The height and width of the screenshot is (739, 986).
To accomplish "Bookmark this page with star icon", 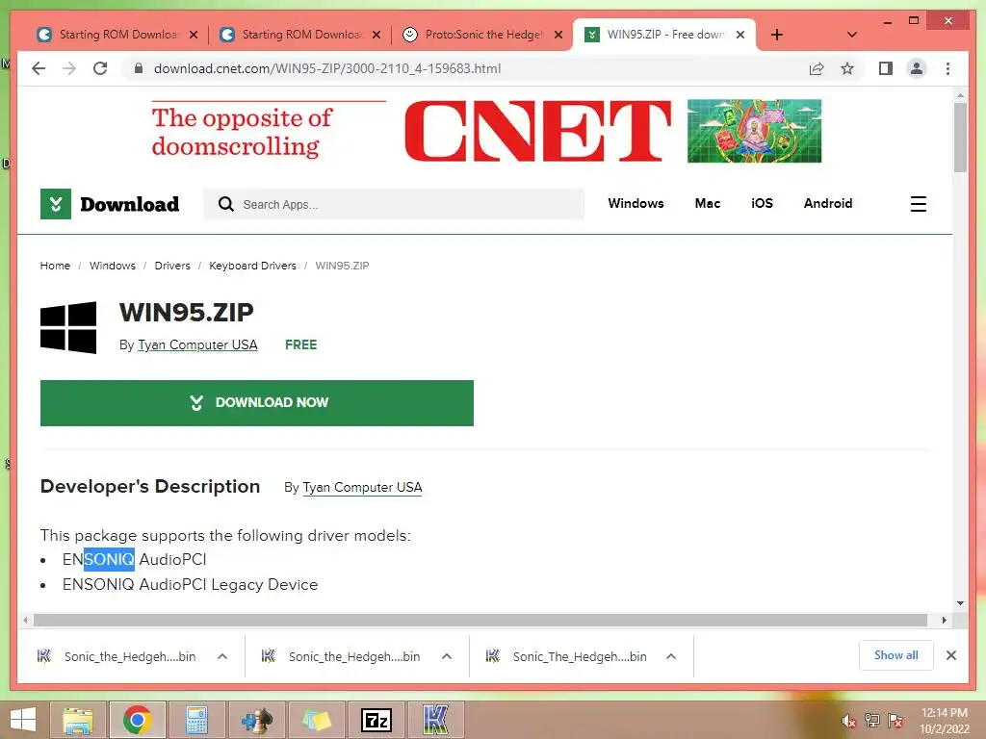I will click(847, 68).
